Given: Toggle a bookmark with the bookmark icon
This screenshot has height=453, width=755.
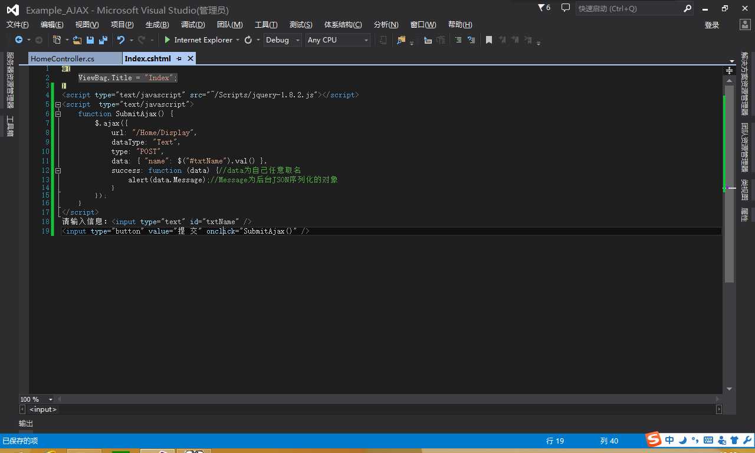Looking at the screenshot, I should tap(489, 40).
